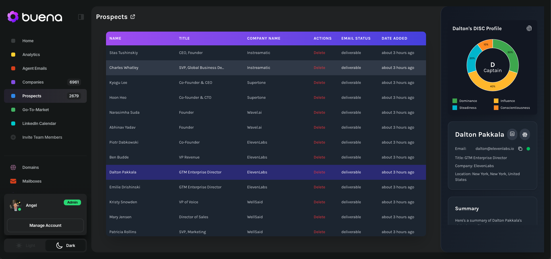Screen dimensions: 551x259
Task: Click the green Go-To-Market sidebar icon
Action: click(13, 110)
